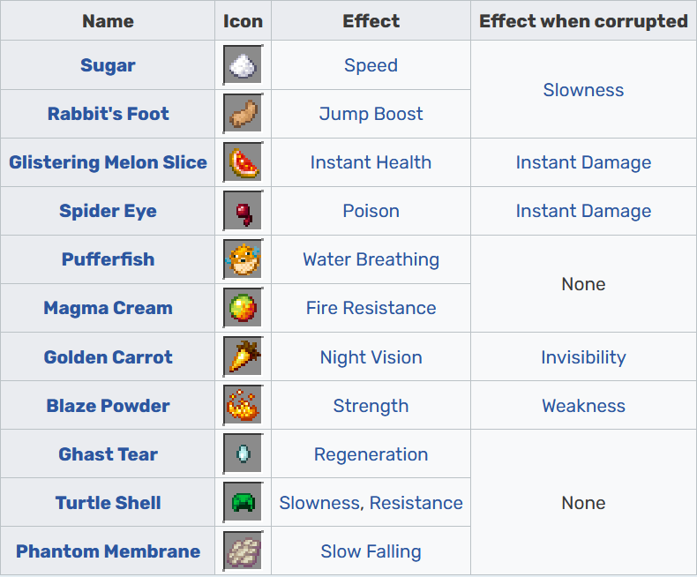Click the Invisibility corrupted effect link

pos(583,357)
